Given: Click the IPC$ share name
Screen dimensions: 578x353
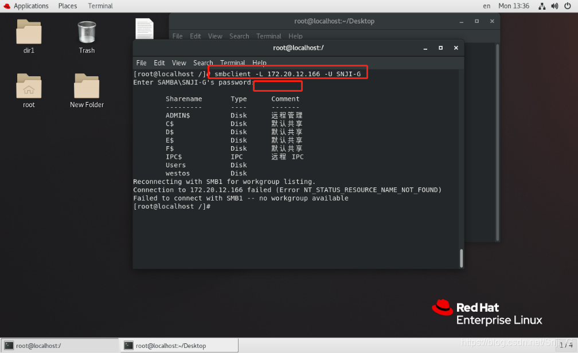Looking at the screenshot, I should (174, 157).
